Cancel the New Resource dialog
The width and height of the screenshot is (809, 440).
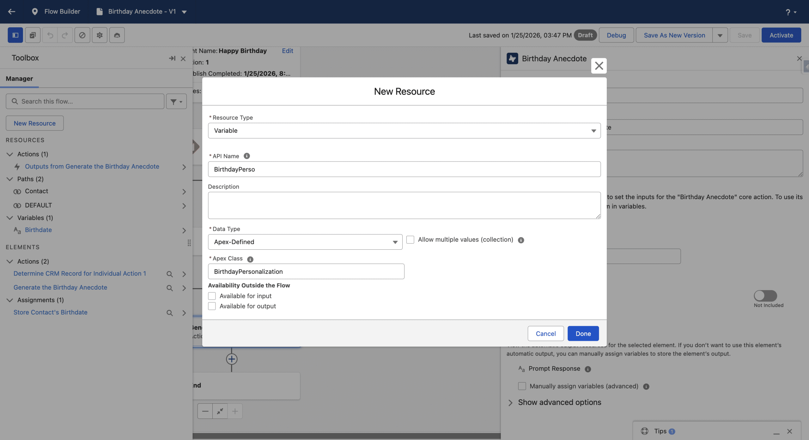point(545,333)
